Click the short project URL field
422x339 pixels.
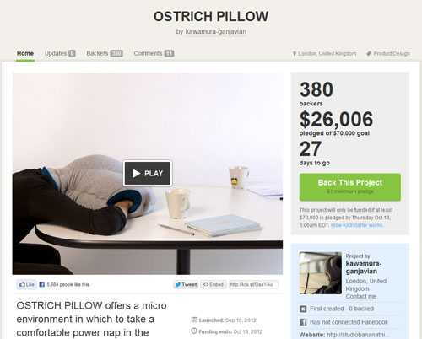click(253, 284)
